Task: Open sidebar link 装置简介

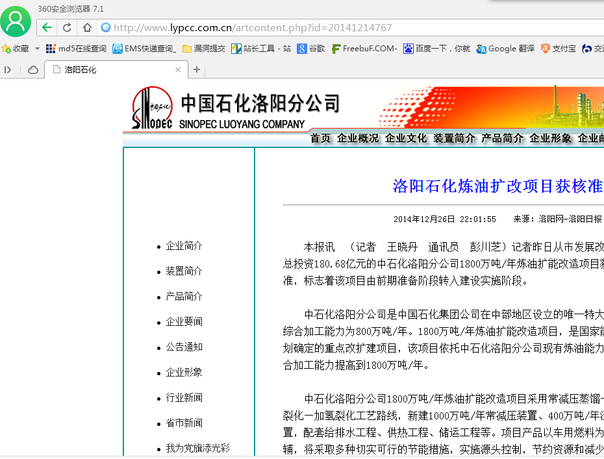Action: point(184,271)
